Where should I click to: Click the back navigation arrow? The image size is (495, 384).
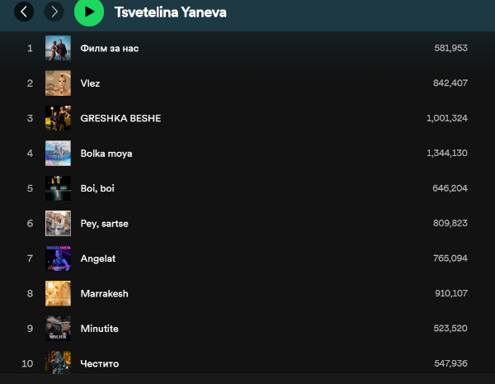point(24,12)
